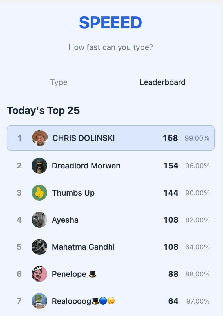Viewport: 223px width, 316px height.
Task: Click Dreadlord Morwen's avatar image
Action: coord(39,166)
